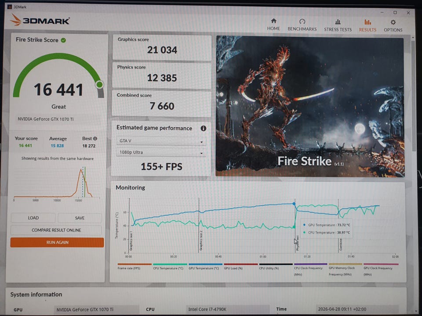Click the orange RUN AGAIN button
The height and width of the screenshot is (316, 422).
[57, 242]
